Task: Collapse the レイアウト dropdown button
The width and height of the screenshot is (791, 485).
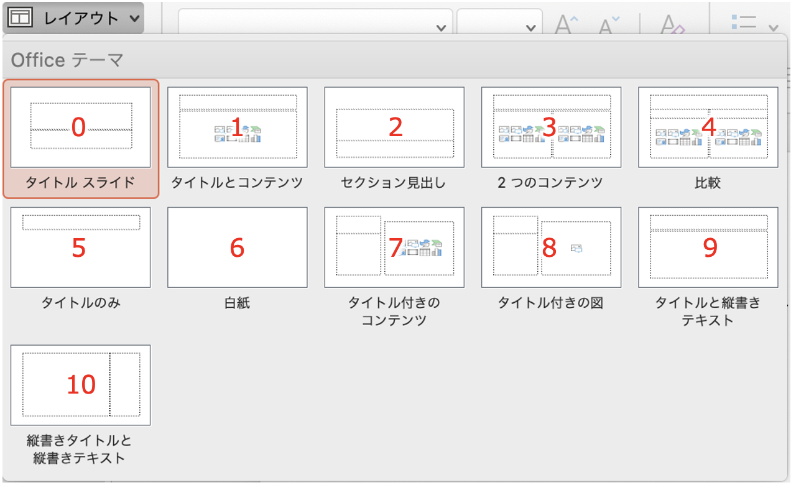Action: coord(81,18)
